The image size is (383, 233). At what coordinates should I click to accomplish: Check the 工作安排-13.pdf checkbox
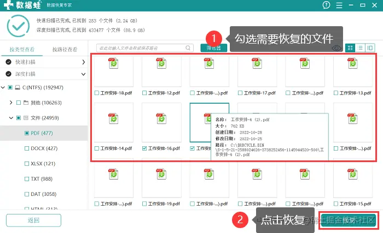click(x=336, y=93)
